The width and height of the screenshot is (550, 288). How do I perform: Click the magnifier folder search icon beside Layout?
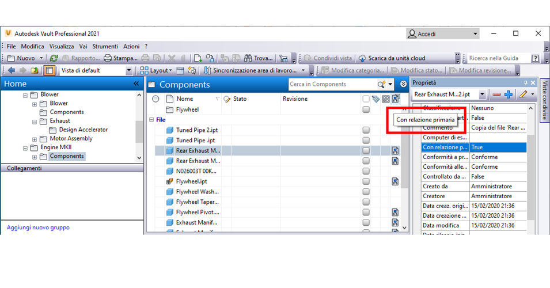point(192,70)
